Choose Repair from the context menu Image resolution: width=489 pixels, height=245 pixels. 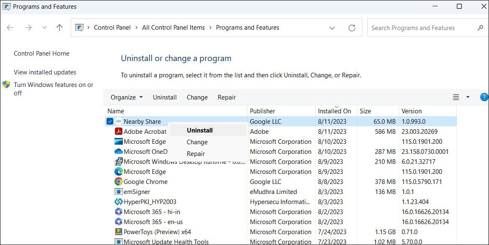click(x=196, y=153)
